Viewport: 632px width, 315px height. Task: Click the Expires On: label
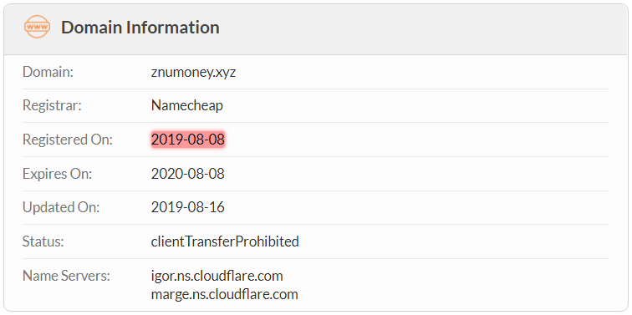57,174
